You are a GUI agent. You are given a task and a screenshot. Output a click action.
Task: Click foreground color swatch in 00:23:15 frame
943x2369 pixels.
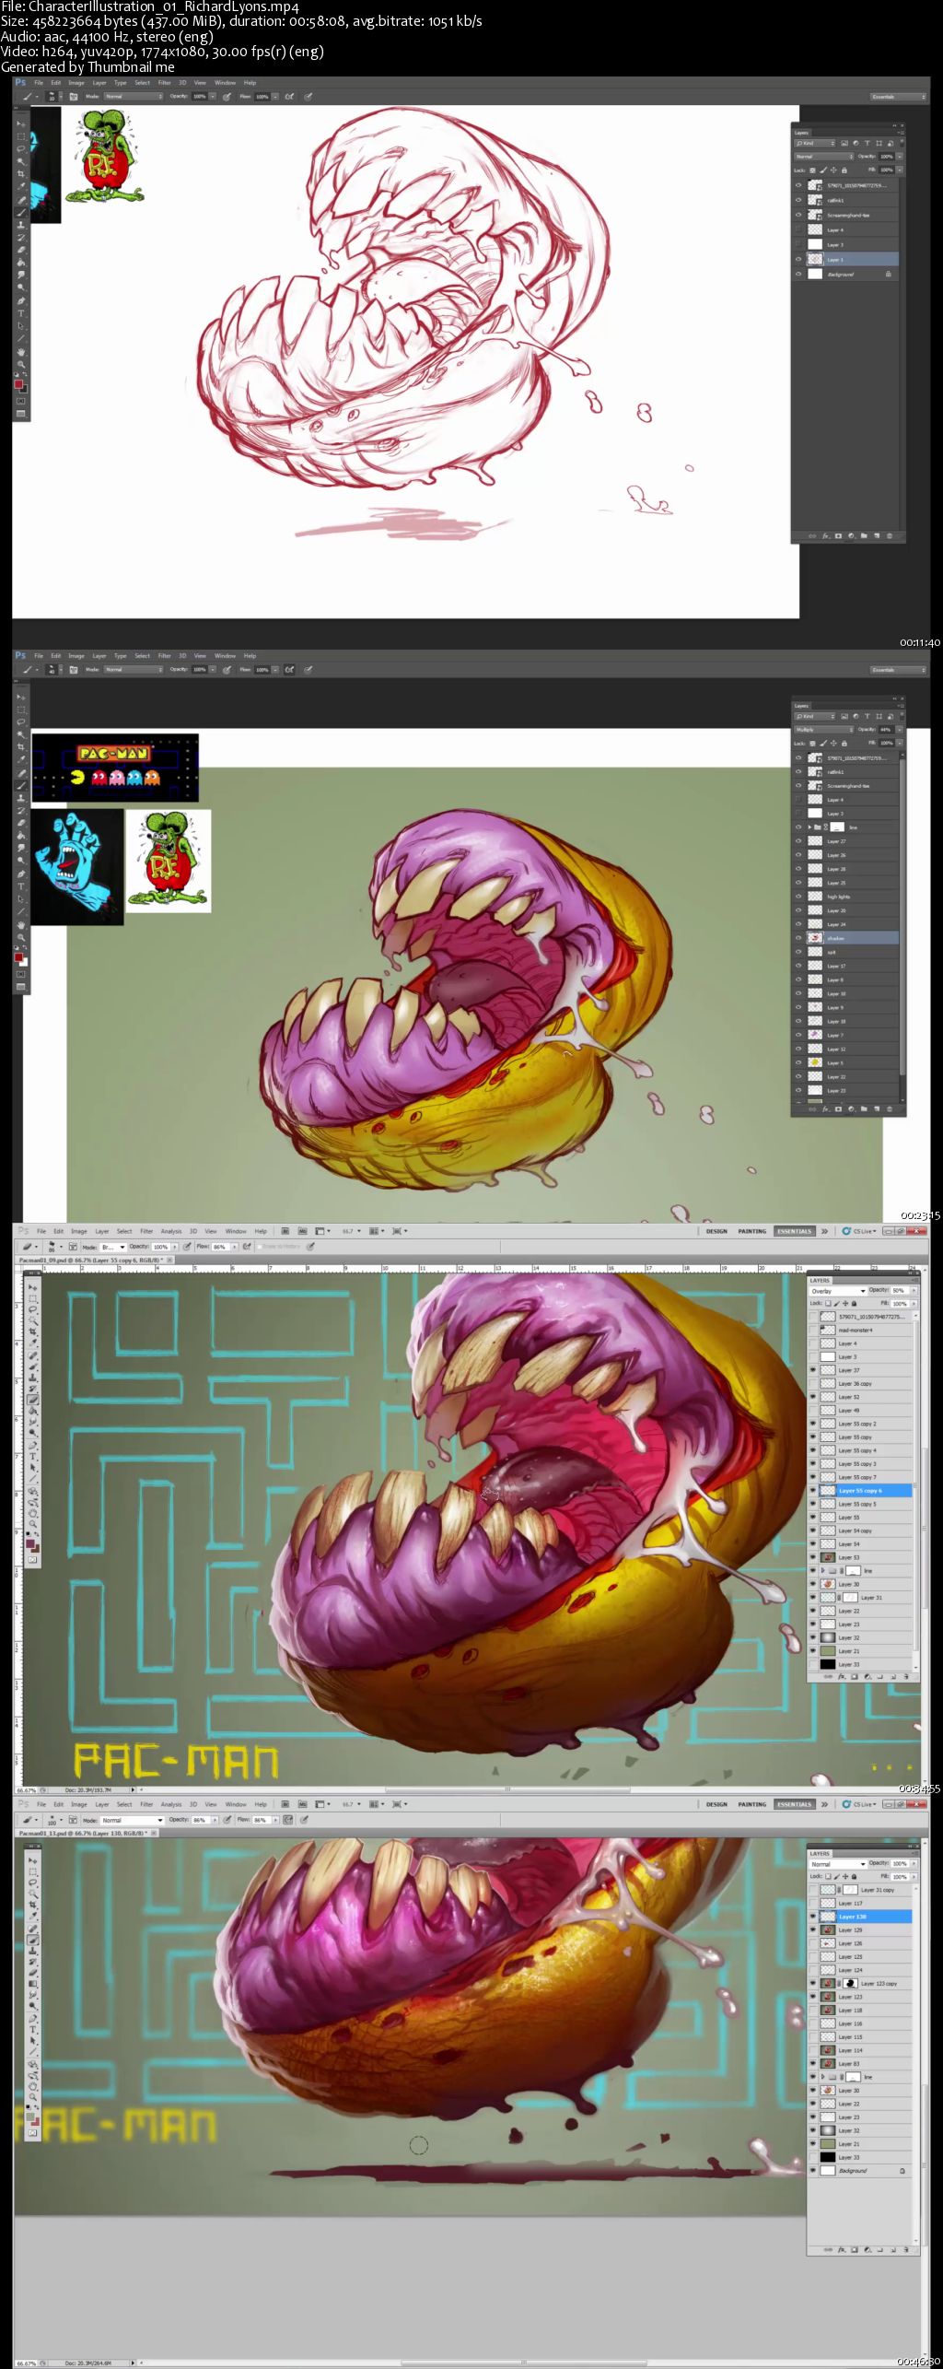click(17, 958)
